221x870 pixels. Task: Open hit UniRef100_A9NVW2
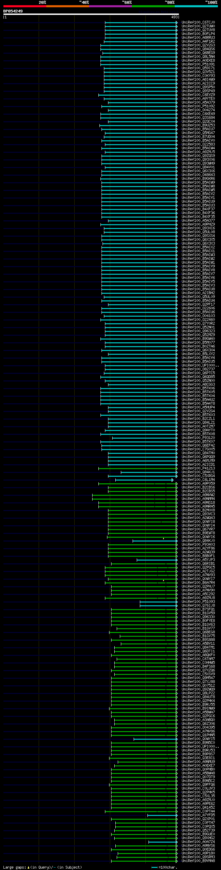point(198,495)
